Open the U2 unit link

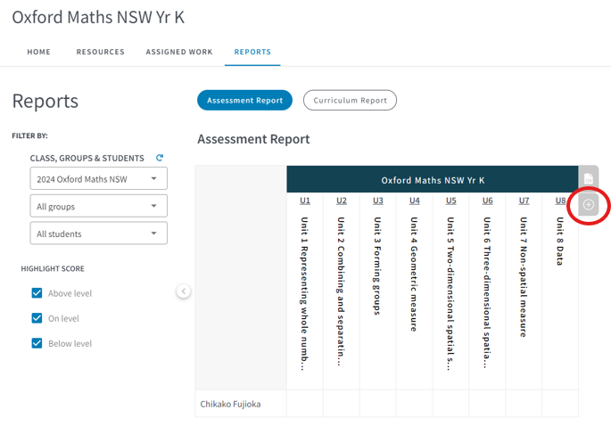pos(342,201)
